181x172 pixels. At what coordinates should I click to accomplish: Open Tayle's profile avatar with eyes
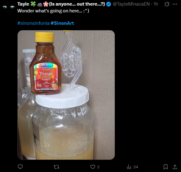point(9,7)
